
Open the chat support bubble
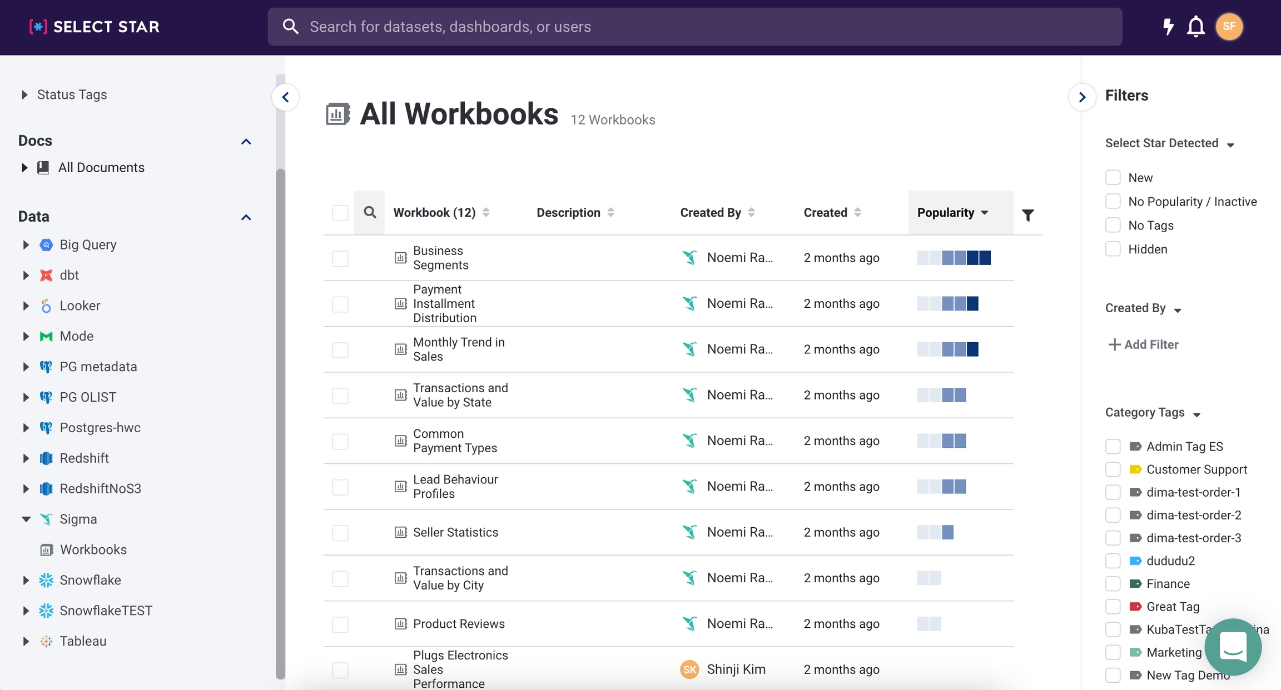[x=1233, y=647]
